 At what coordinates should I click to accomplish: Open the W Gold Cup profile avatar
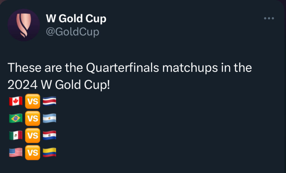pyautogui.click(x=24, y=25)
